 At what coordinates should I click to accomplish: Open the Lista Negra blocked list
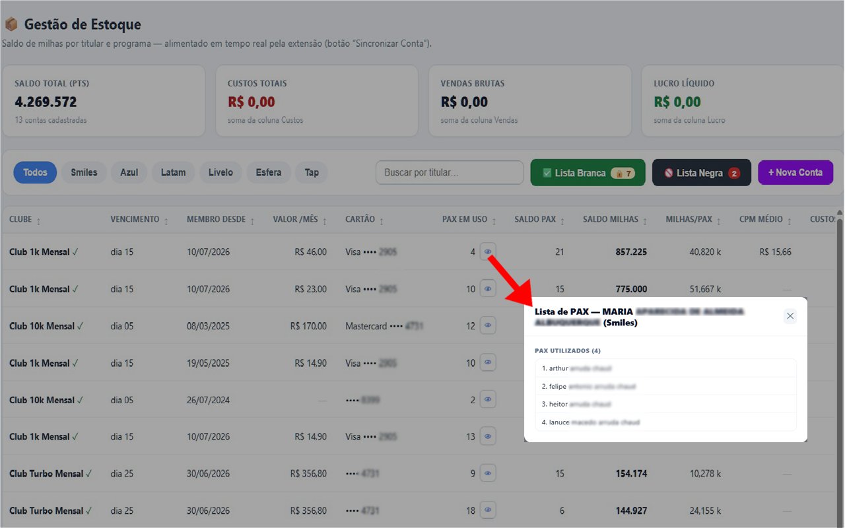[x=702, y=173]
